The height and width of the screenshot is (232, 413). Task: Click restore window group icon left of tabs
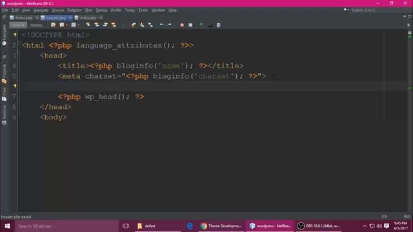coord(4,17)
